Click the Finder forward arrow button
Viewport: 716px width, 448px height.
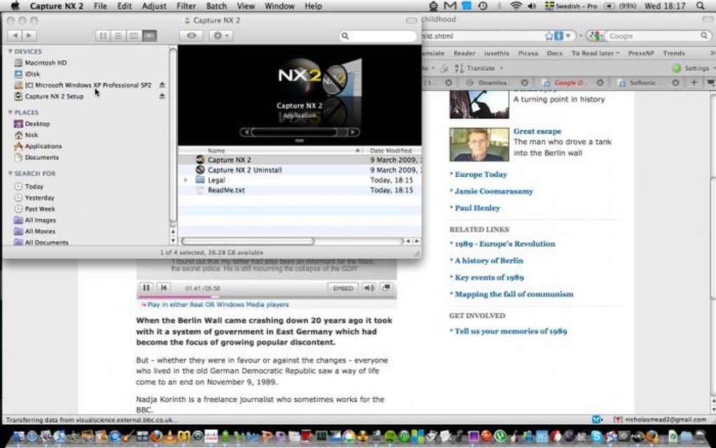pyautogui.click(x=29, y=35)
